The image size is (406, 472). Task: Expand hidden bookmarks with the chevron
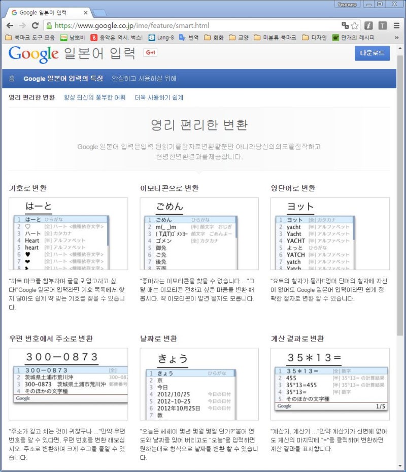[x=396, y=38]
